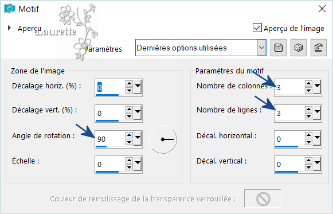Increase the Nombre de lignes value
Screen dimensions: 333x214
click(x=308, y=110)
